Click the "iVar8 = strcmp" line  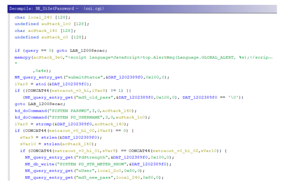pyautogui.click(x=72, y=124)
